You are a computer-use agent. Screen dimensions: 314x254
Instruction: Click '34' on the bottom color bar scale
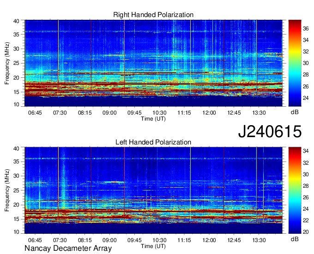coord(306,151)
